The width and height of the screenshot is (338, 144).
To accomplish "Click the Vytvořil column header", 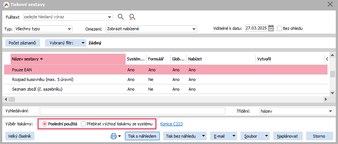I will pyautogui.click(x=290, y=59).
